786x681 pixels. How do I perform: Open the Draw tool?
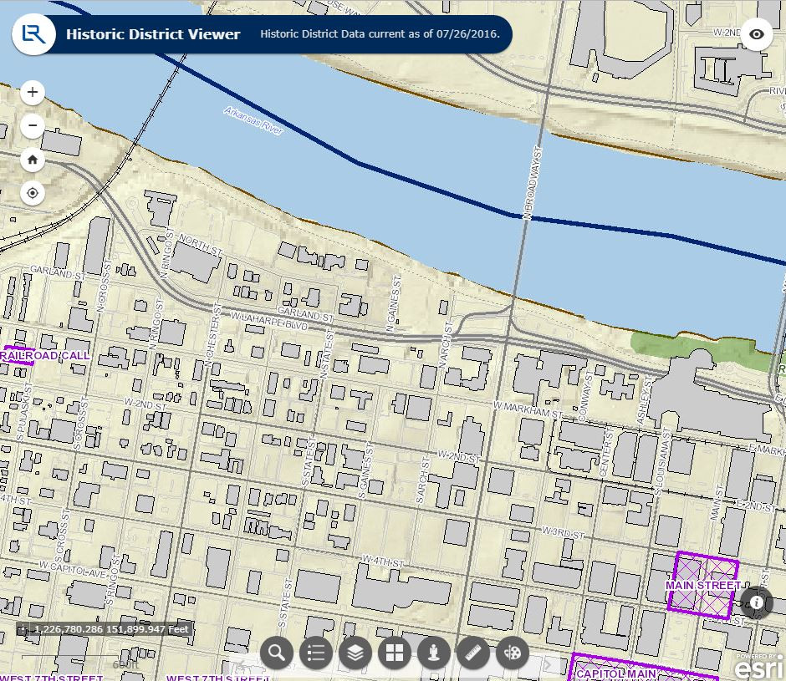pyautogui.click(x=512, y=653)
